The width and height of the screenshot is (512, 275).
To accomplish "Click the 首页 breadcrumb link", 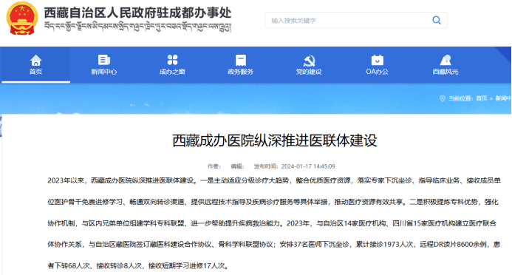I will 481,98.
